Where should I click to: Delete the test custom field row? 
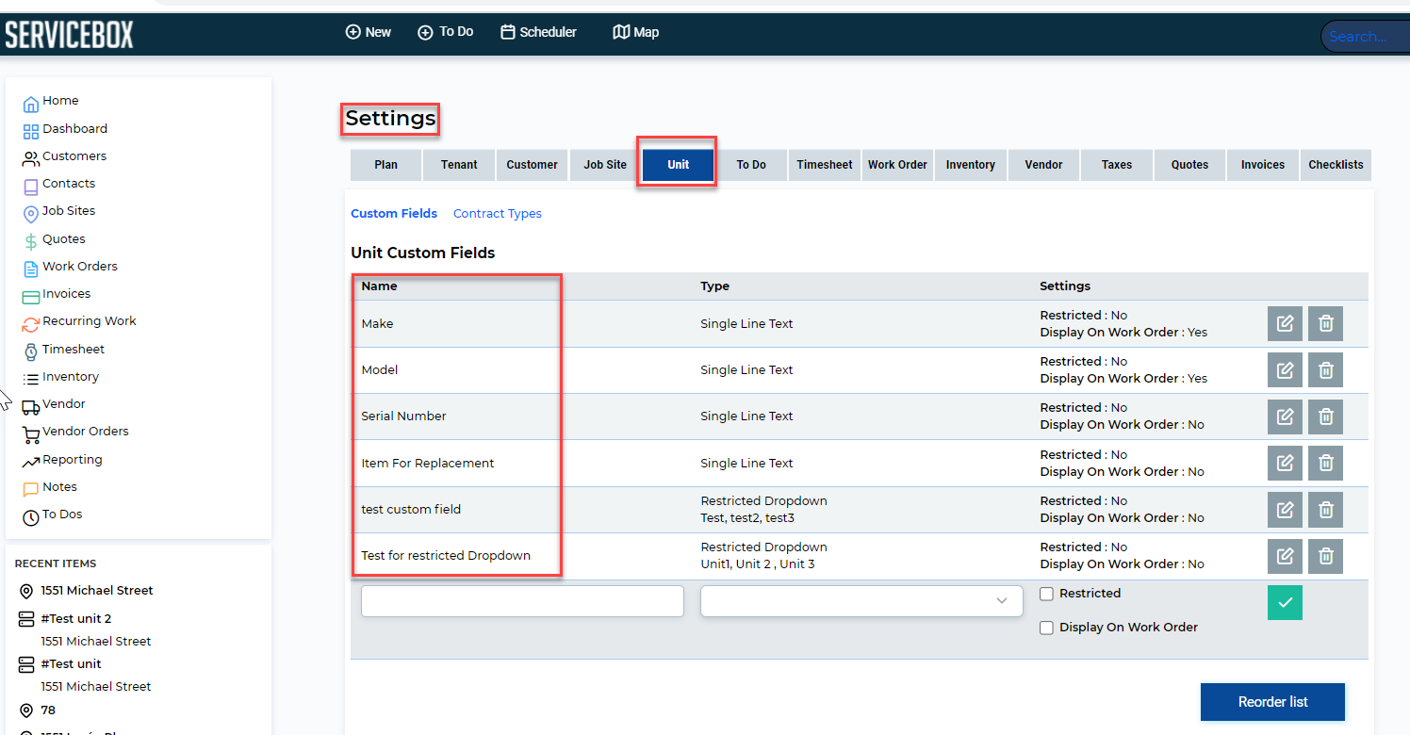point(1325,509)
